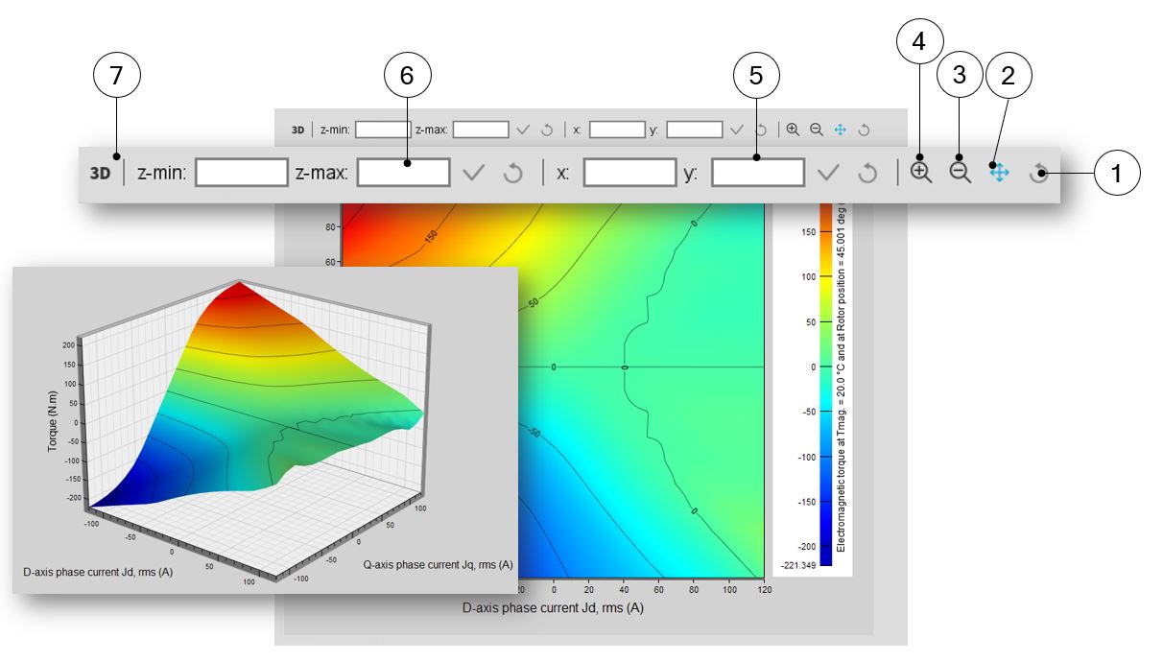The width and height of the screenshot is (1163, 662).
Task: Apply x/y values with checkmark after enlarged y field
Action: pyautogui.click(x=828, y=174)
